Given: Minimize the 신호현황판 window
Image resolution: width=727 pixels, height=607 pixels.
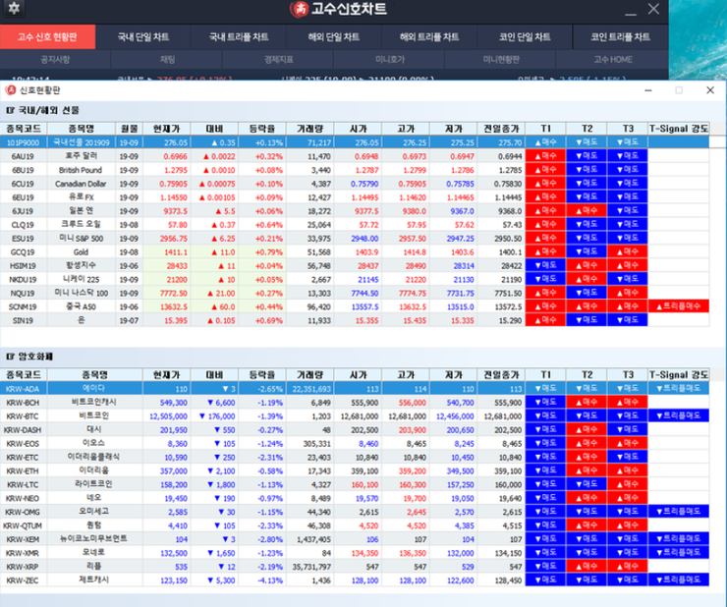Looking at the screenshot, I should coord(648,90).
